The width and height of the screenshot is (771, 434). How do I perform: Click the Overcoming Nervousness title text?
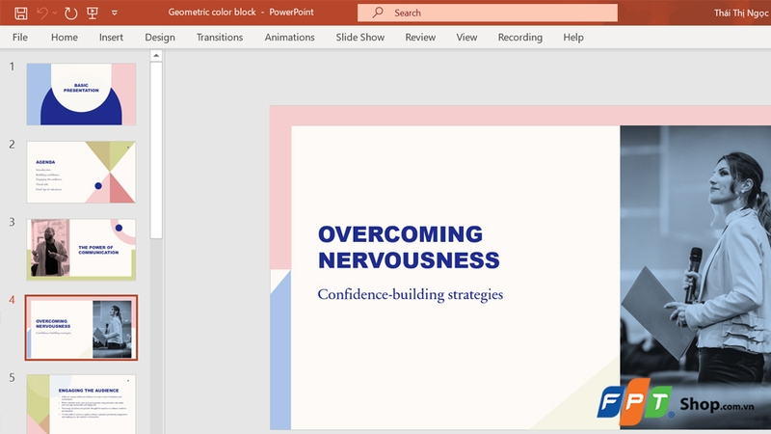pyautogui.click(x=409, y=247)
